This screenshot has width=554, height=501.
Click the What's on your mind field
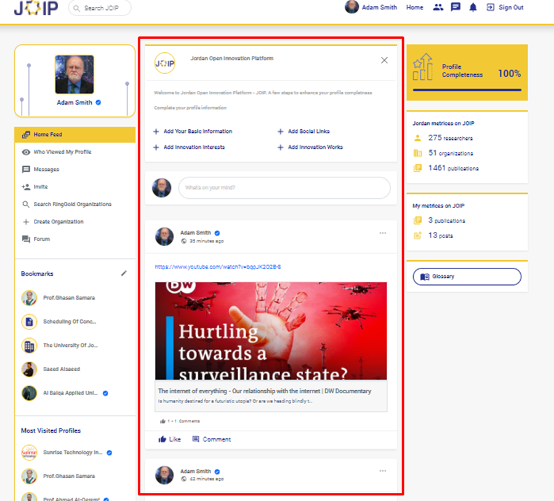pyautogui.click(x=284, y=188)
